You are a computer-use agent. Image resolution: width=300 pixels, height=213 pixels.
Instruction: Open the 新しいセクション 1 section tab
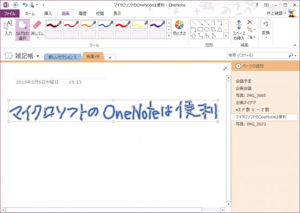tap(62, 57)
